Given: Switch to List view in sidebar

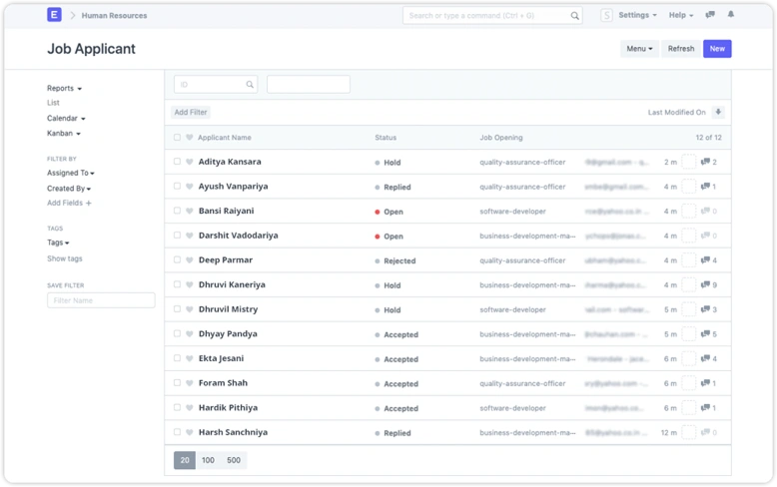Looking at the screenshot, I should pos(53,103).
